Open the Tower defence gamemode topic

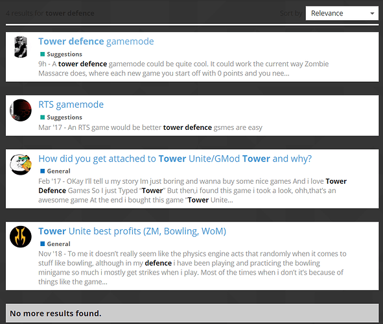pos(96,42)
